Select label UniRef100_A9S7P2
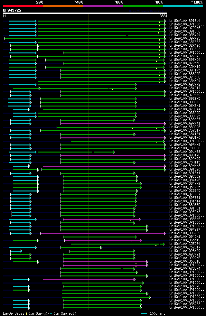 [x=185, y=85]
